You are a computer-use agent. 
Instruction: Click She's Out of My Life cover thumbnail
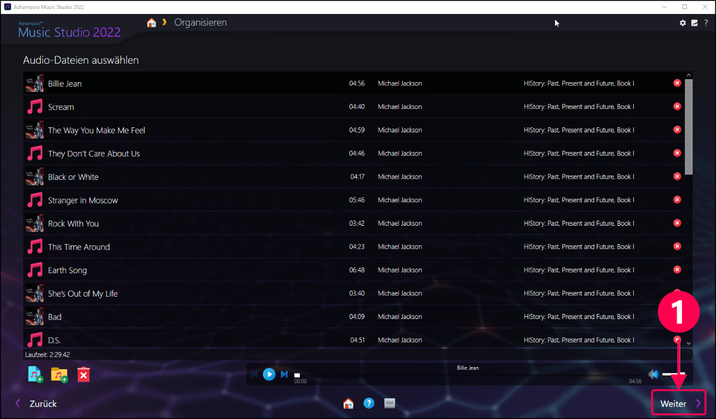click(x=35, y=293)
